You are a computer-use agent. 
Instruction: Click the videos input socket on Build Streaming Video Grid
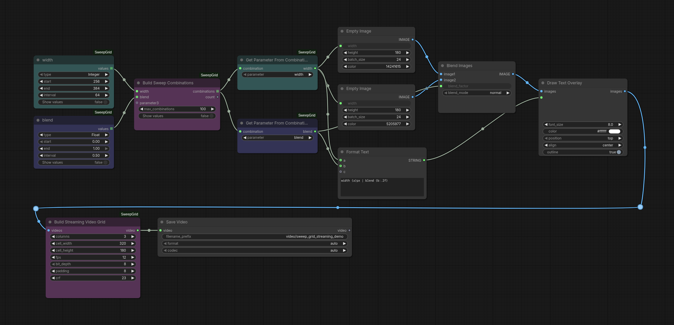coord(49,230)
